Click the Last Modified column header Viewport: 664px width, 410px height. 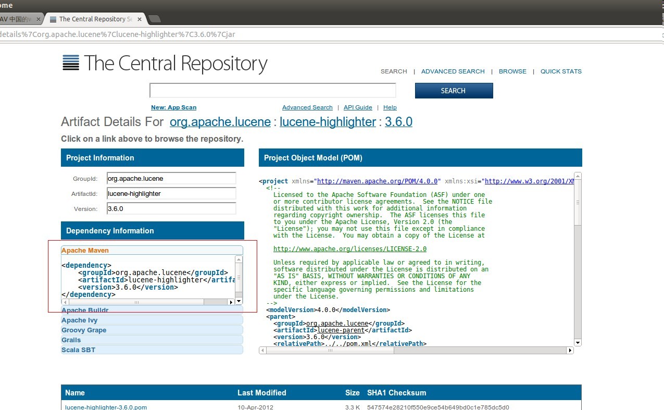point(262,393)
